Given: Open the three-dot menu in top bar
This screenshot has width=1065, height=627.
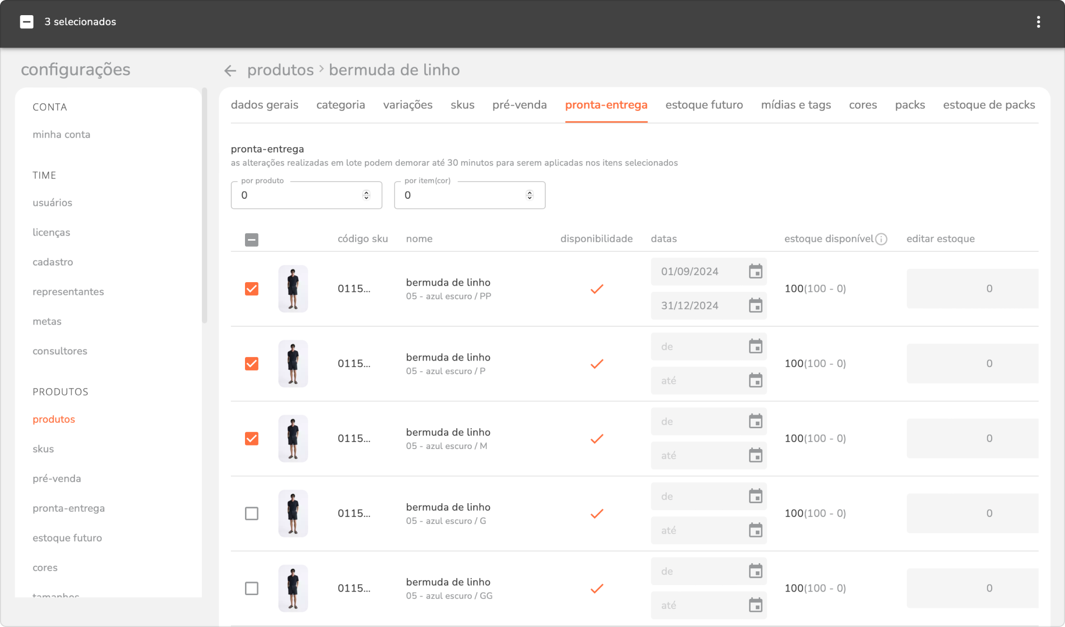Looking at the screenshot, I should [1038, 22].
